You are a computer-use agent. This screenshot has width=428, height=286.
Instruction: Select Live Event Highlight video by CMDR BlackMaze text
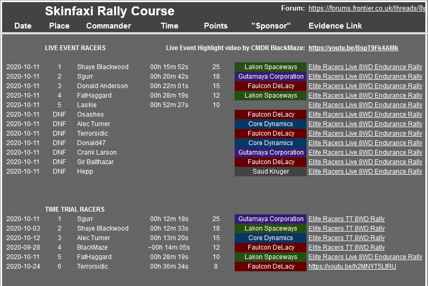pyautogui.click(x=235, y=48)
